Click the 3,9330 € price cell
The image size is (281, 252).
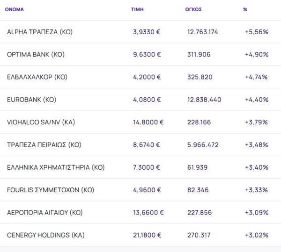coord(147,32)
